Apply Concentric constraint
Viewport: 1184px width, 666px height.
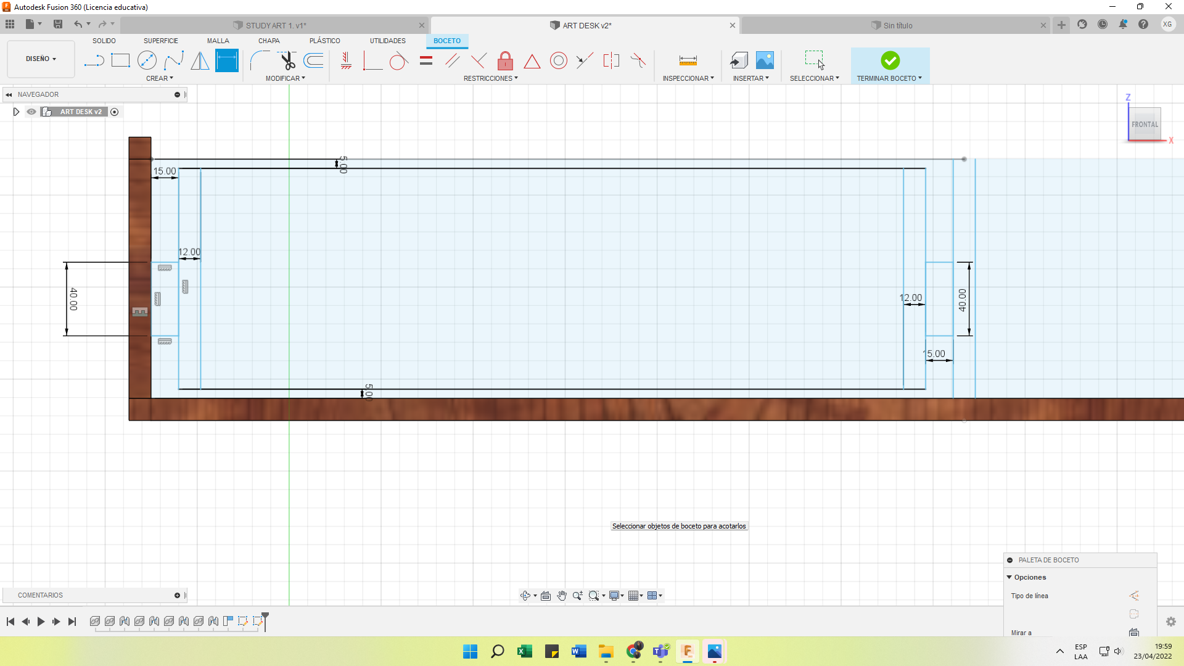[x=559, y=60]
